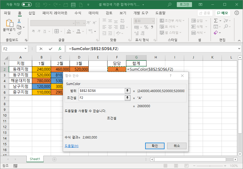Image resolution: width=243 pixels, height=169 pixels.
Task: Click the AutoSum sigma icon
Action: (216, 21)
